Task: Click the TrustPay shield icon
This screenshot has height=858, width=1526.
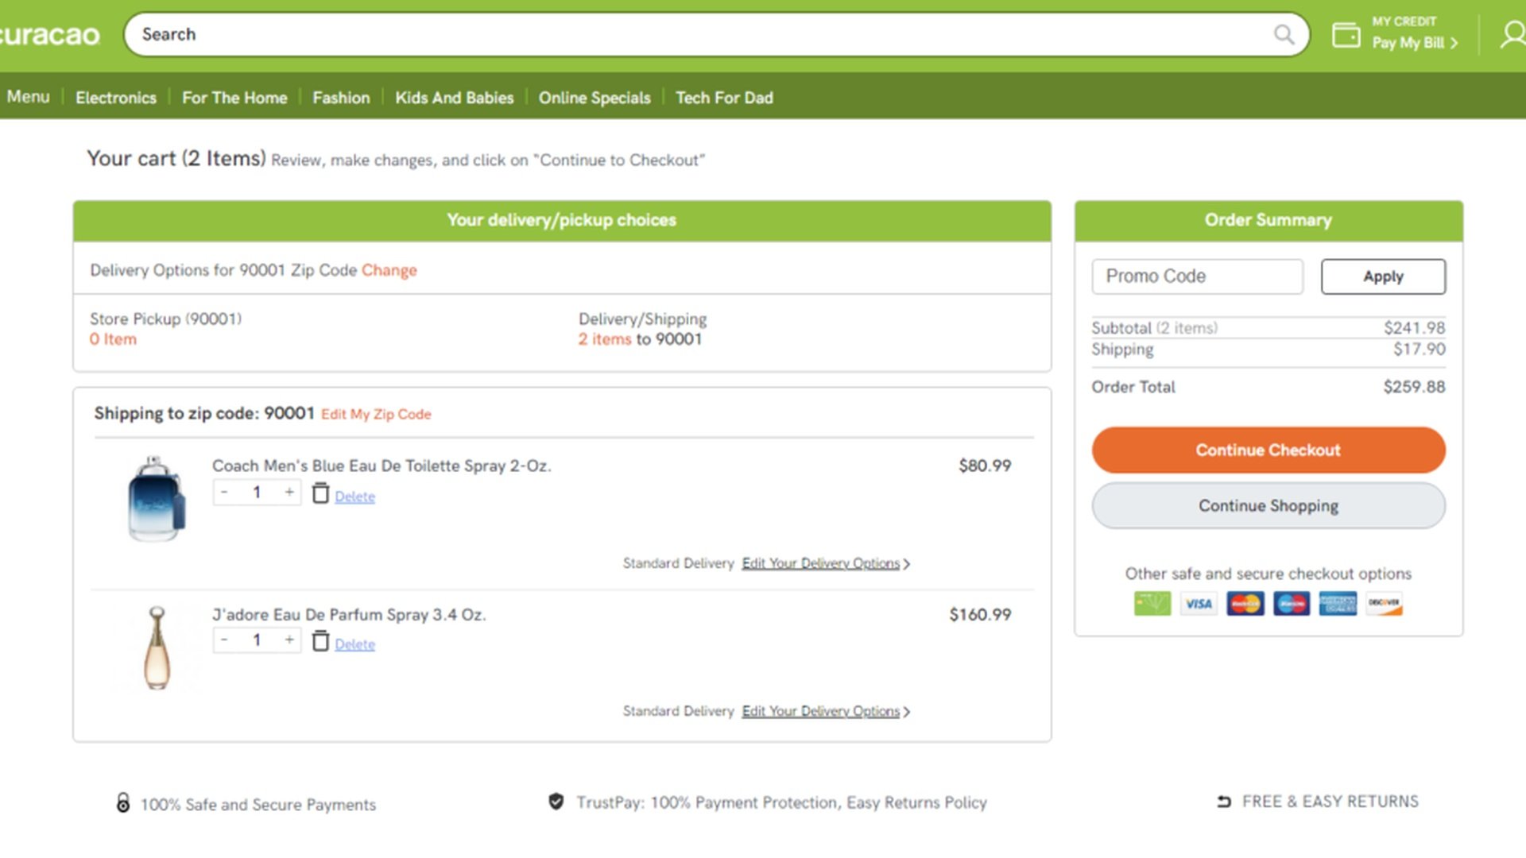Action: point(556,802)
